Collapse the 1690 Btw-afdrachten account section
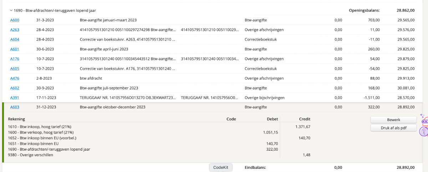This screenshot has height=172, width=428. click(x=11, y=11)
